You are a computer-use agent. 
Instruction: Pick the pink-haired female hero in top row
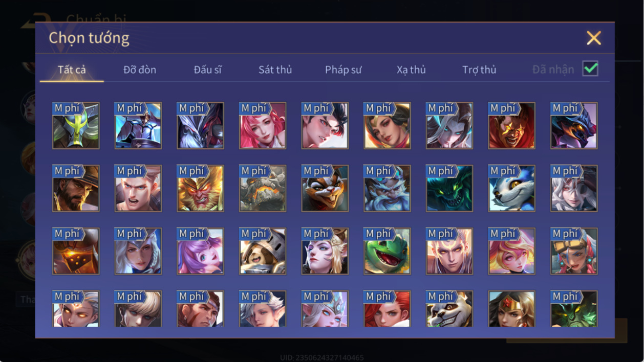pyautogui.click(x=263, y=126)
